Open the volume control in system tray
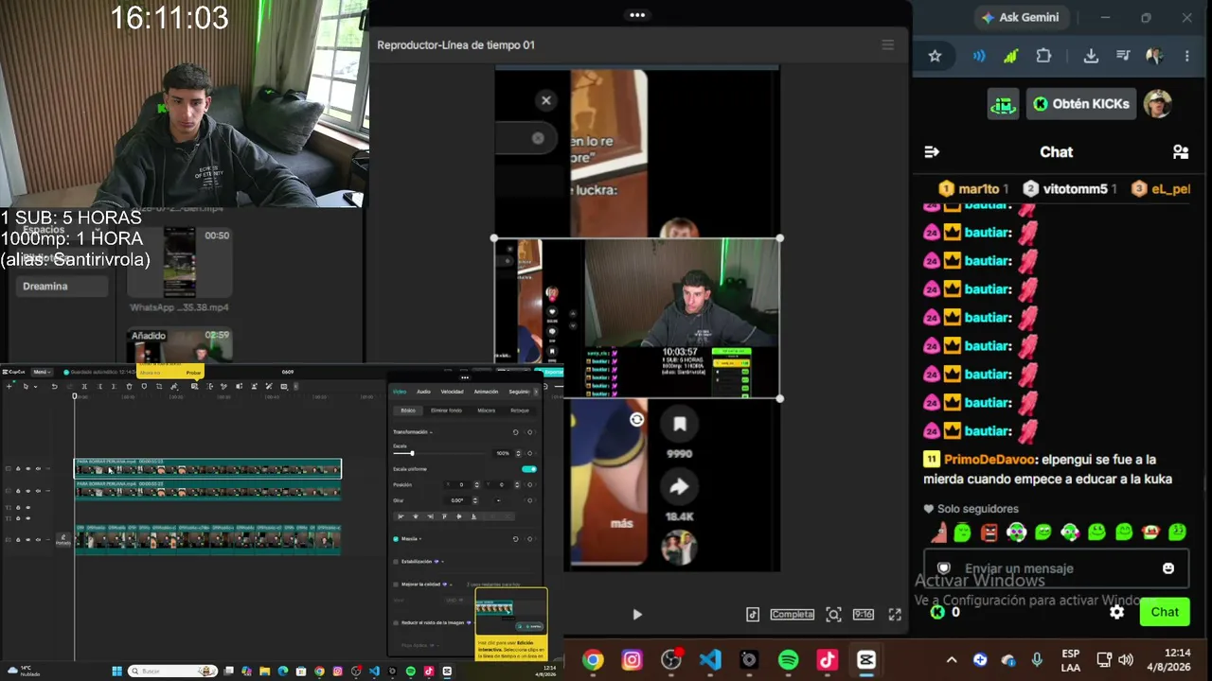The width and height of the screenshot is (1212, 681). pos(1125,660)
